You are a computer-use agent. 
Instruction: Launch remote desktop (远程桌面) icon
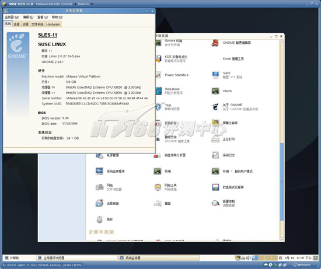[x=99, y=203]
